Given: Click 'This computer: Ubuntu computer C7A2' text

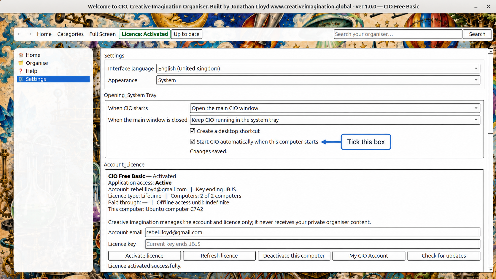Looking at the screenshot, I should coord(156,209).
